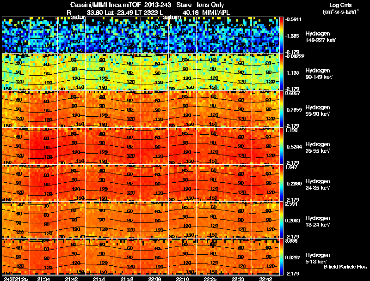Screen dimensions: 370x281
Task: Click the "1.647" colorbar value
Action: click(291, 167)
